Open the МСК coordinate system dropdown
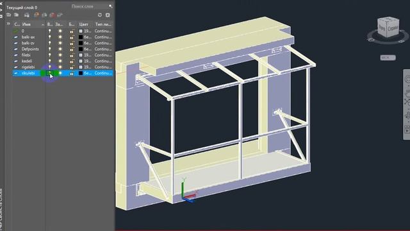This screenshot has height=231, width=410. tap(388, 57)
